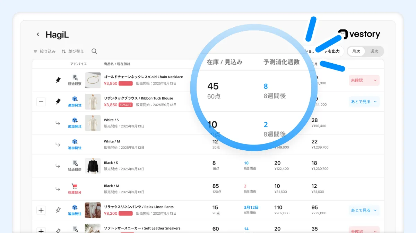The height and width of the screenshot is (233, 416).
Task: Click the 60%OFF badge on Ribbon Tuck Blouse
Action: point(125,105)
